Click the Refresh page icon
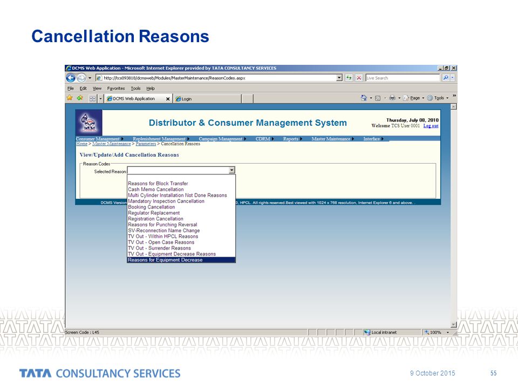The width and height of the screenshot is (518, 389). click(349, 78)
